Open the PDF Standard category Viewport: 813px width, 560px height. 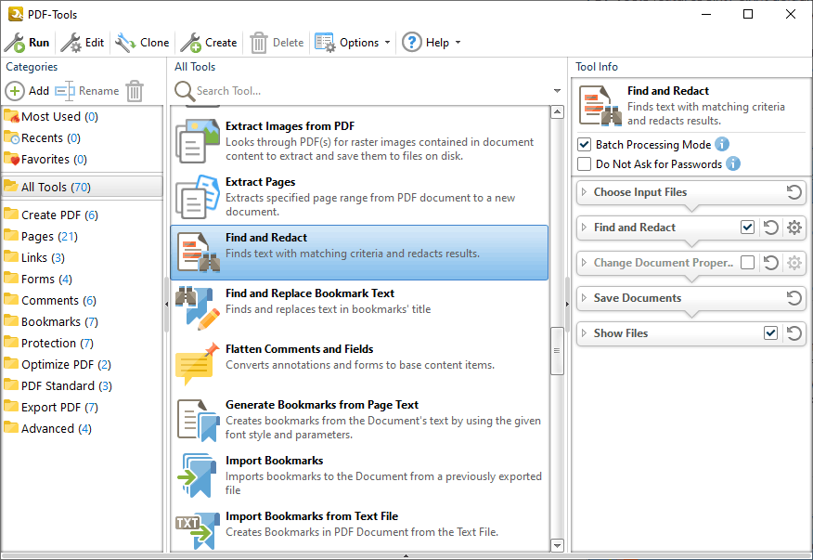(82, 385)
